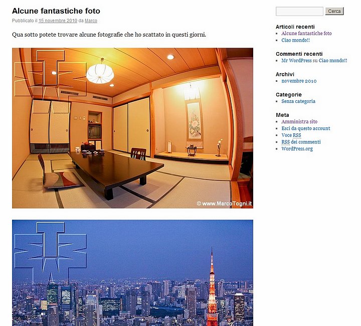This screenshot has height=326, width=361.
Task: Open the novembre 2010 archive
Action: pos(299,81)
